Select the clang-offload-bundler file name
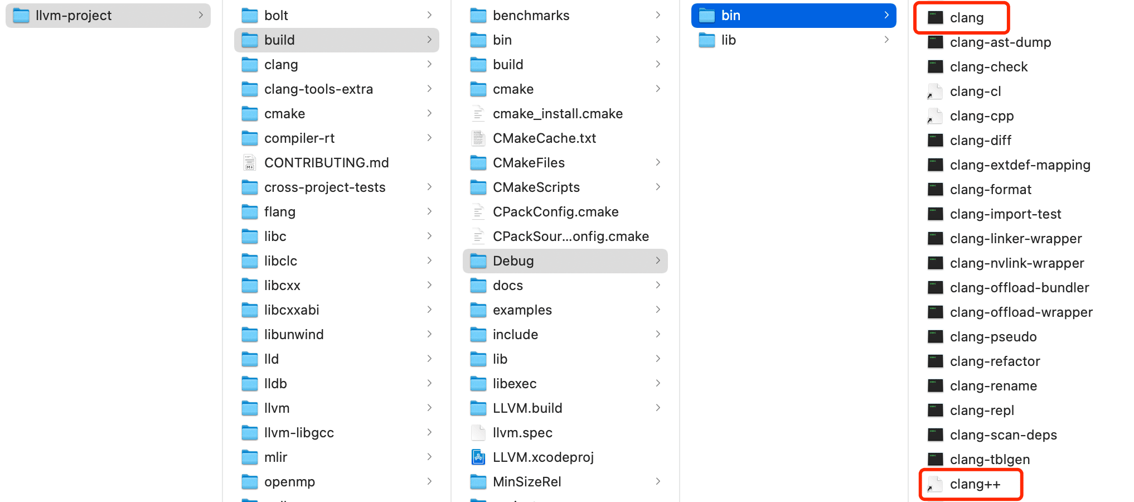The height and width of the screenshot is (502, 1134). click(x=1020, y=288)
